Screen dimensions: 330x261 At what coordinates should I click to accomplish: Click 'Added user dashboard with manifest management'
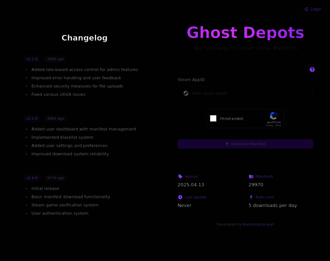coord(84,129)
